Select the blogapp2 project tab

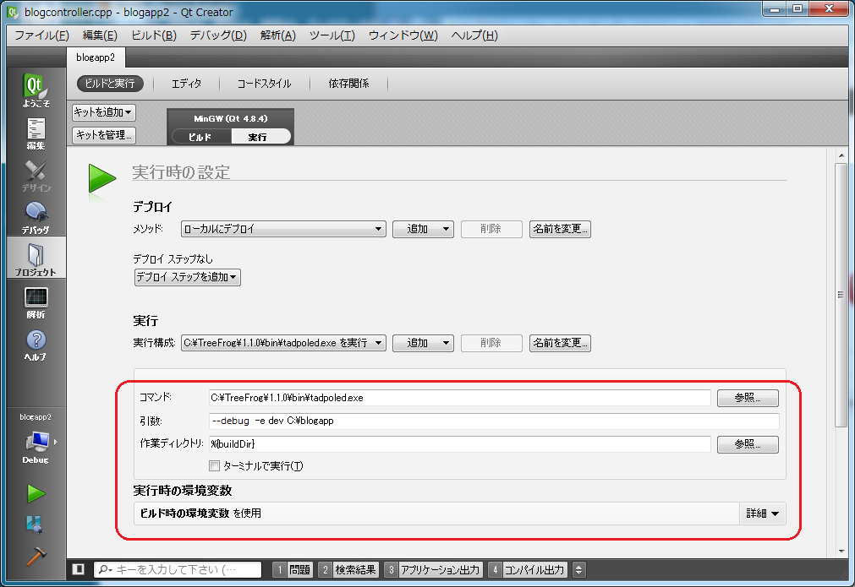pyautogui.click(x=96, y=57)
